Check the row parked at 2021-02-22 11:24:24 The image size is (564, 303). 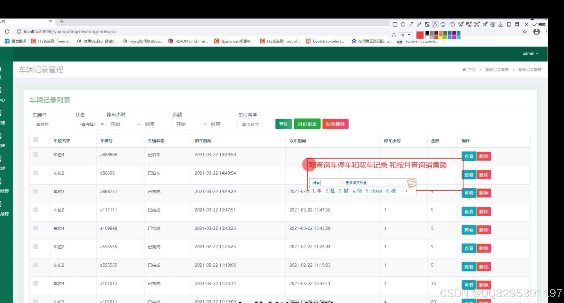pos(36,246)
